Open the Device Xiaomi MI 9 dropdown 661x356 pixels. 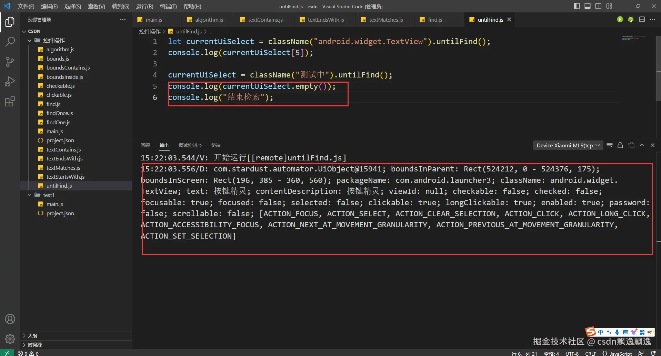[x=568, y=145]
